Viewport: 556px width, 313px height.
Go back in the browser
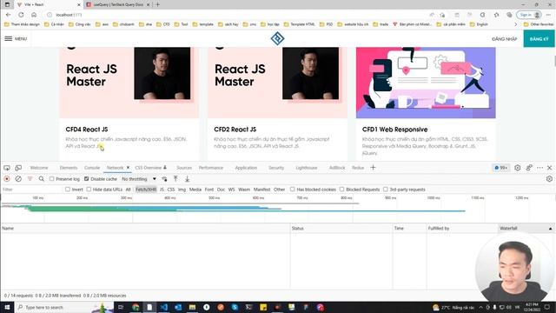click(x=8, y=15)
